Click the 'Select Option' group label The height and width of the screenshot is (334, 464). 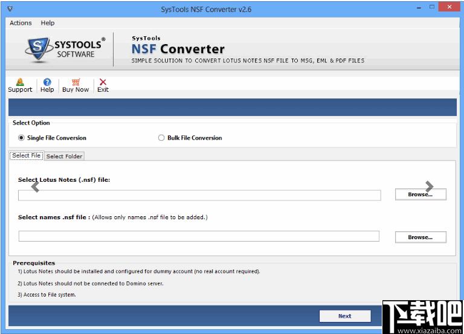[31, 123]
